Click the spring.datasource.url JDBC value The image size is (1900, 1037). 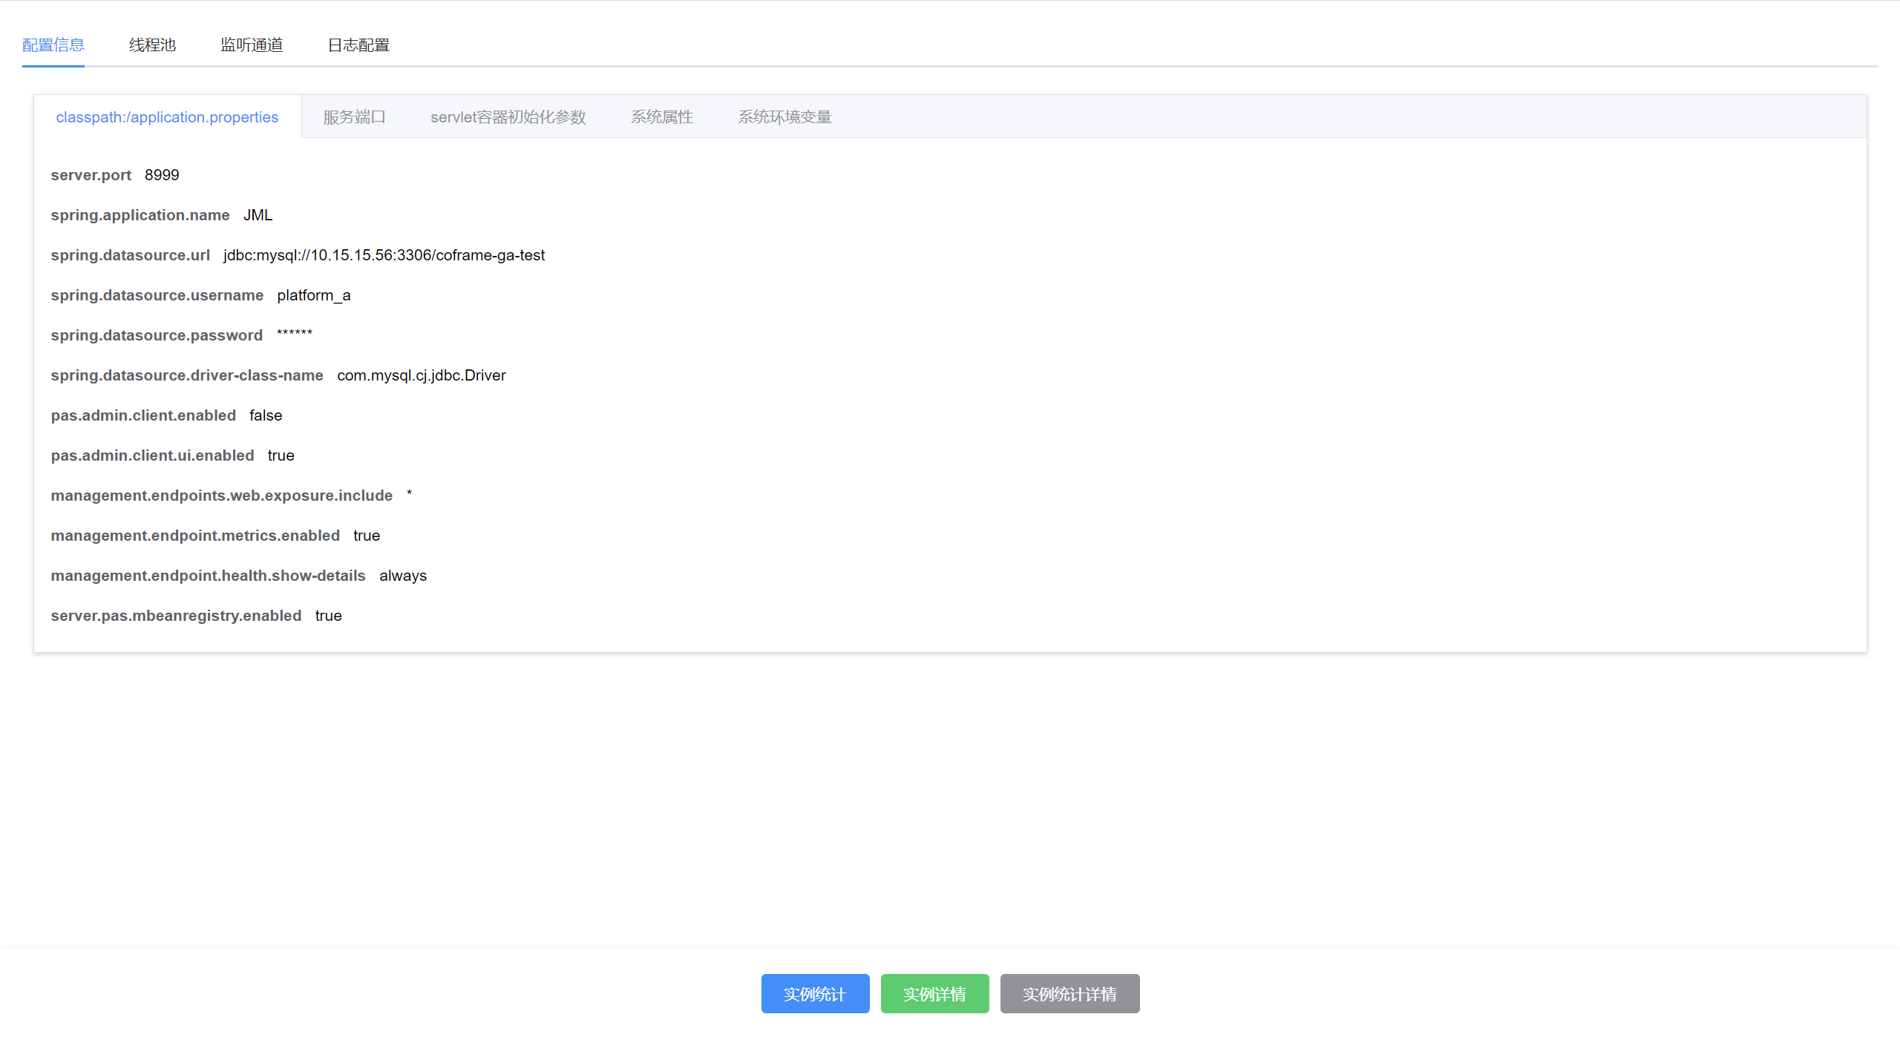384,255
